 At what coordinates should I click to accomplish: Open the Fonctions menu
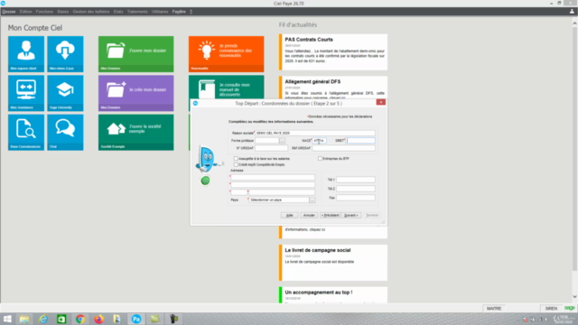click(x=44, y=12)
